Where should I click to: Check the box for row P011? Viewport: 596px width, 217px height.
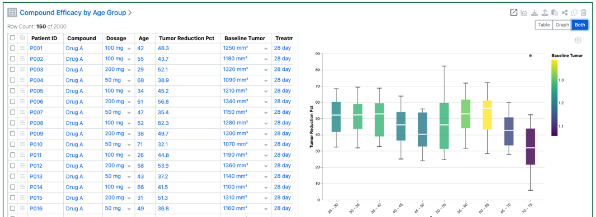coord(12,155)
